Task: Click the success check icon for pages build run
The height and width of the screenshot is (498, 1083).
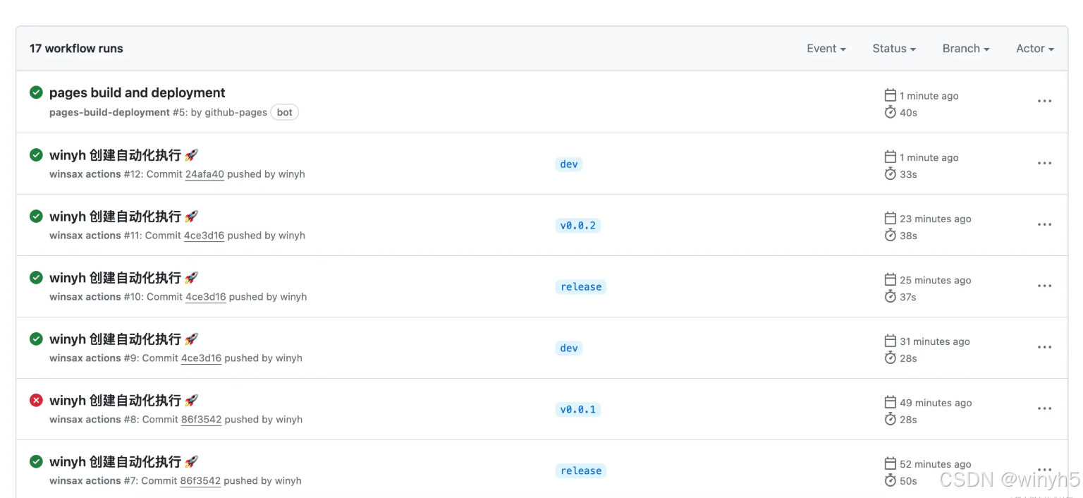Action: tap(36, 92)
